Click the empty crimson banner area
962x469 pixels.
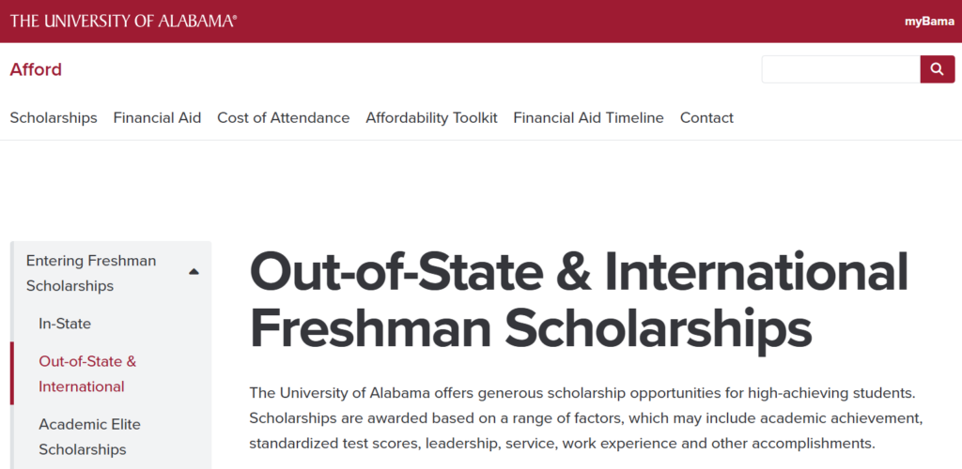tap(570, 22)
